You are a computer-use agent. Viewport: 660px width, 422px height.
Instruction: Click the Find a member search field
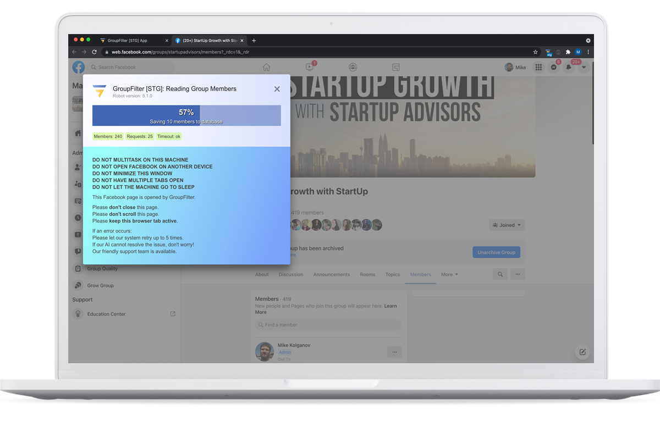tap(329, 325)
